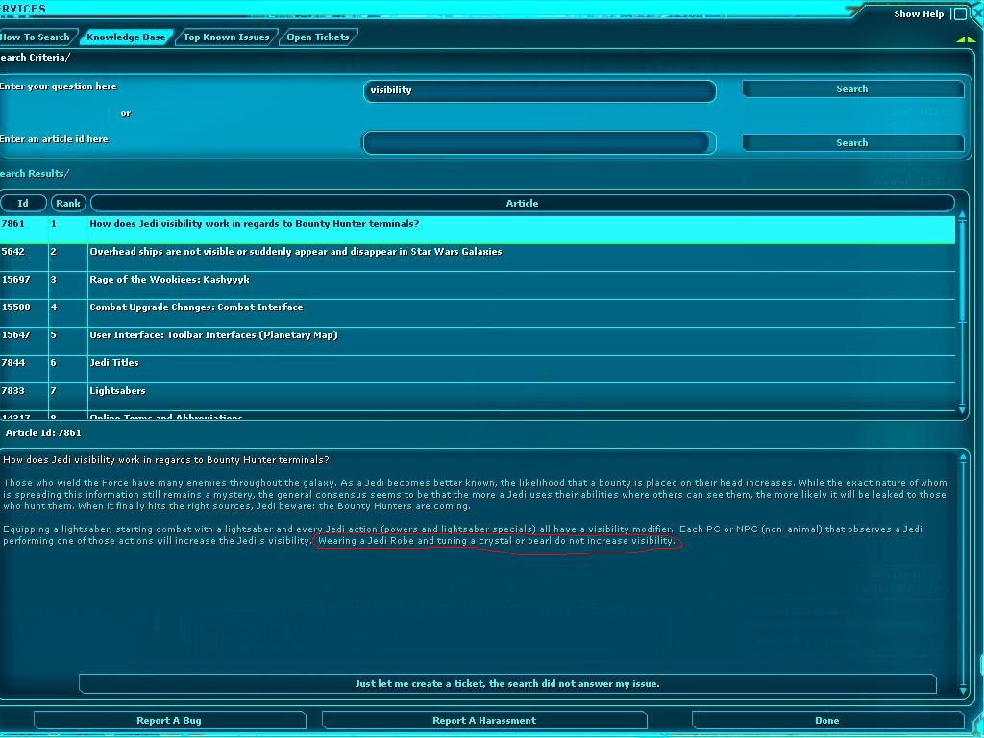
Task: Click the article text scroll down arrow
Action: (x=963, y=690)
